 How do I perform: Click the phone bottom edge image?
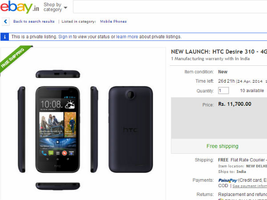[x=57, y=185]
